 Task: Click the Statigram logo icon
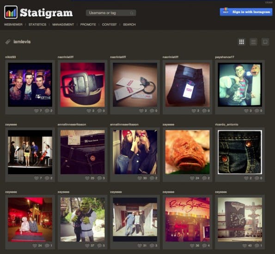tap(11, 12)
